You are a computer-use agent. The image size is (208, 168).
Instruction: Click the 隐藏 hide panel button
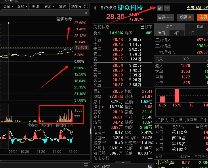click(76, 7)
